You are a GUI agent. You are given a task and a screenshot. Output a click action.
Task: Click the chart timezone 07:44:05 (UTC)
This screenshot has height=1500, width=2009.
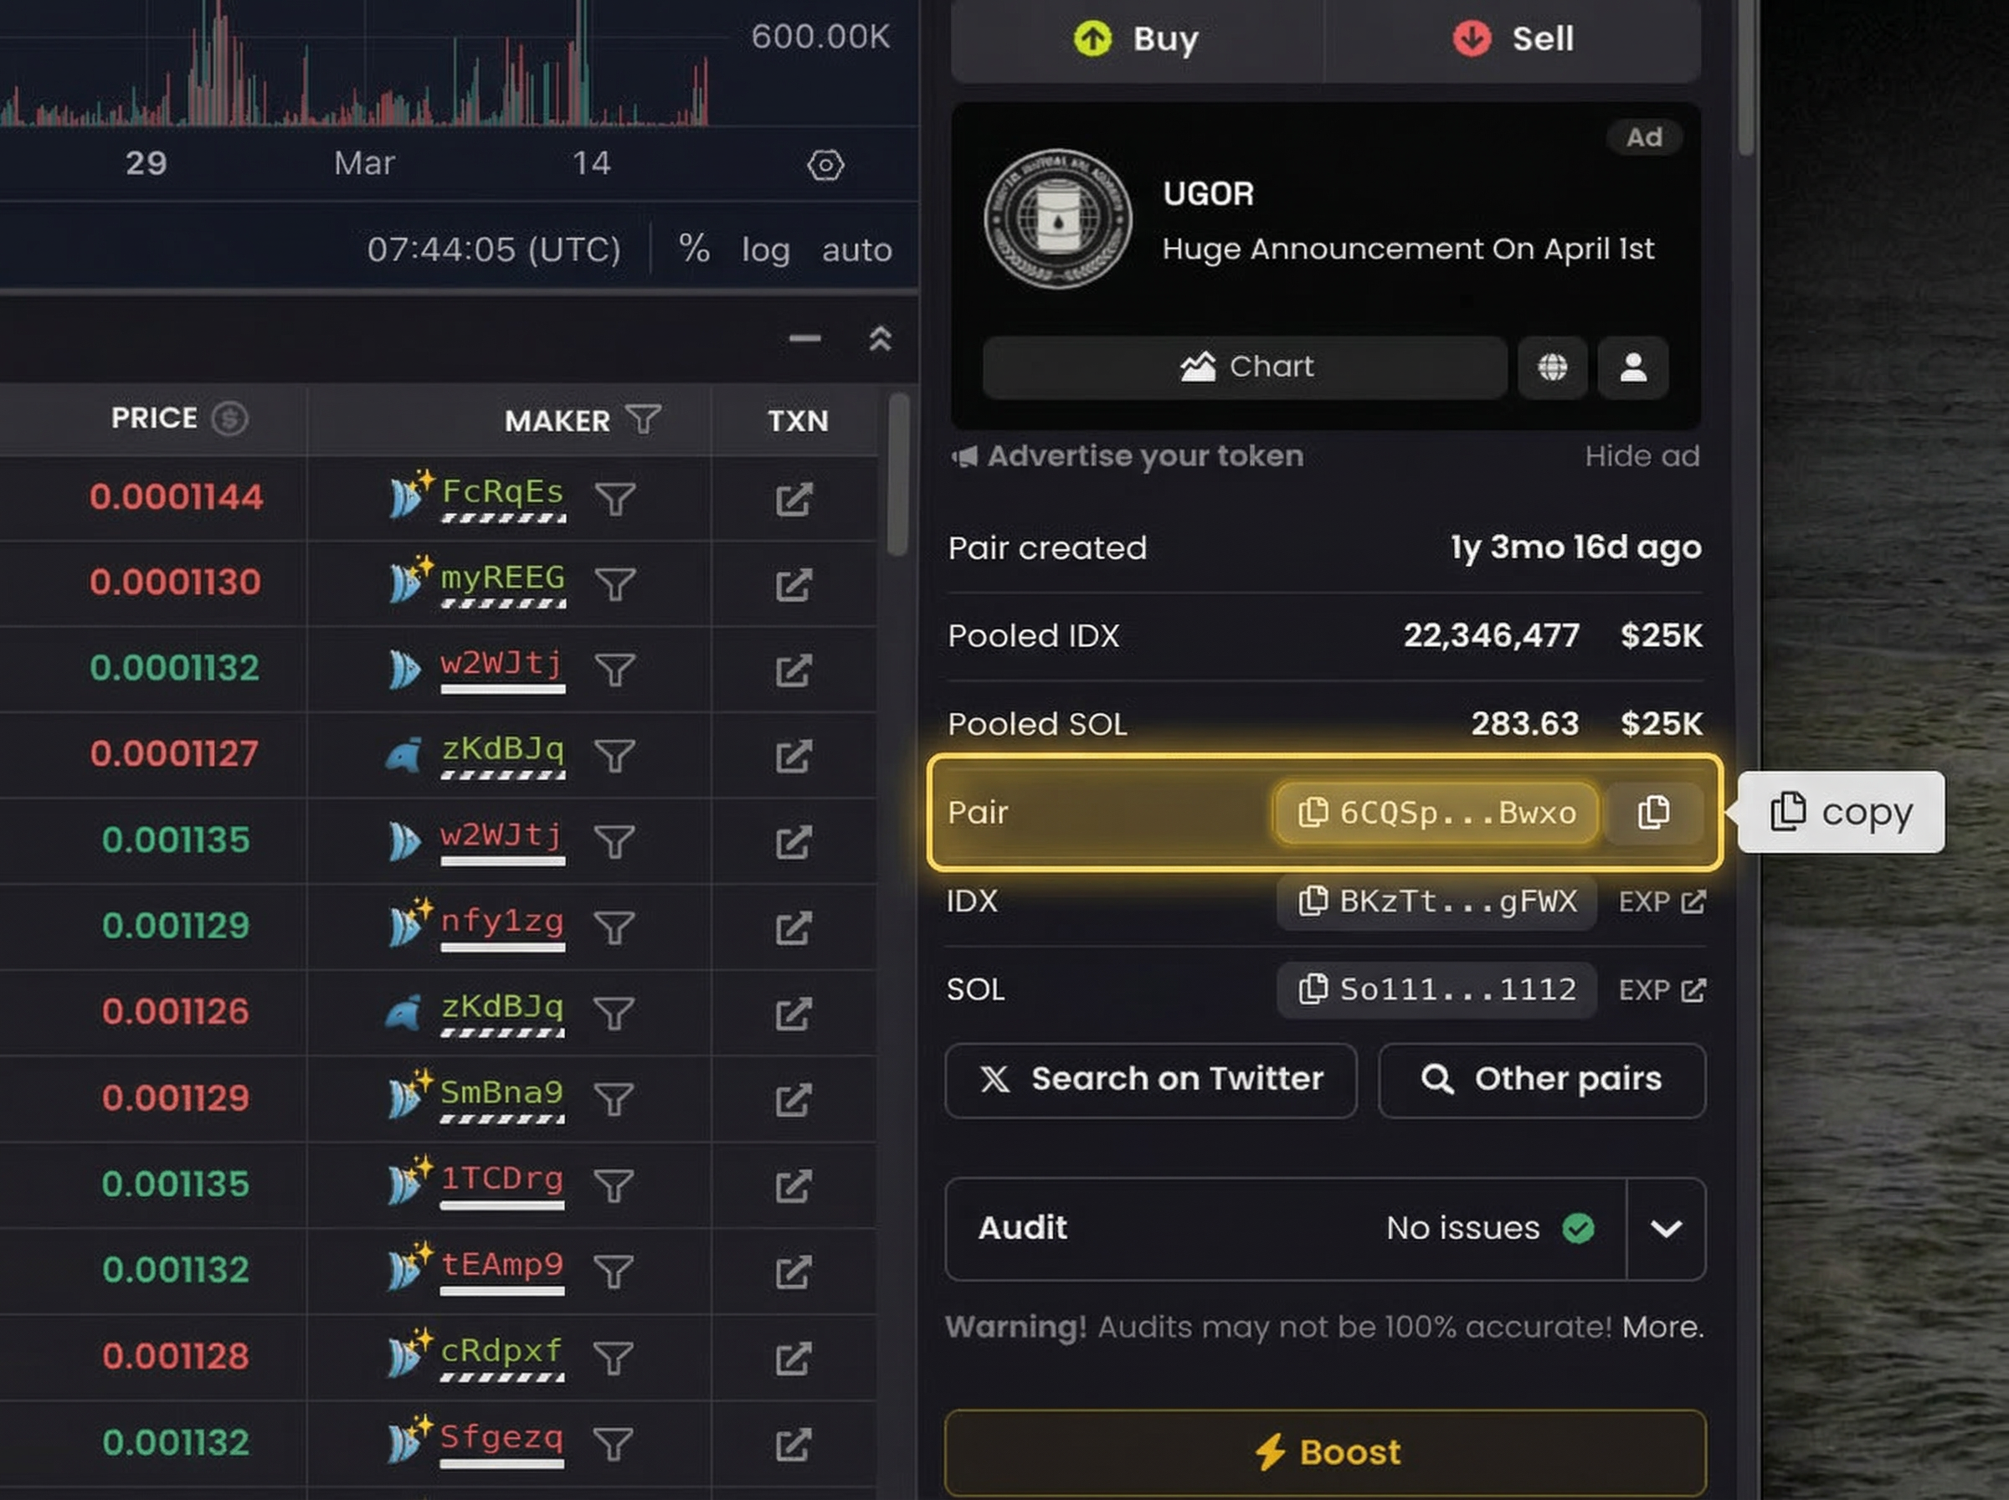[x=494, y=249]
